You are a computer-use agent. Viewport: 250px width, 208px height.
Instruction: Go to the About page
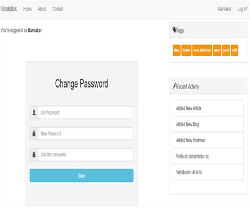[42, 9]
